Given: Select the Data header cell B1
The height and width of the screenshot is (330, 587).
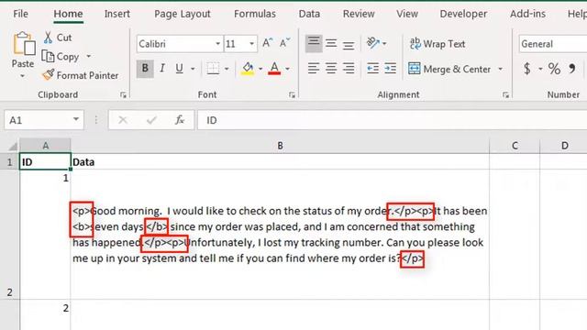Looking at the screenshot, I should point(280,162).
